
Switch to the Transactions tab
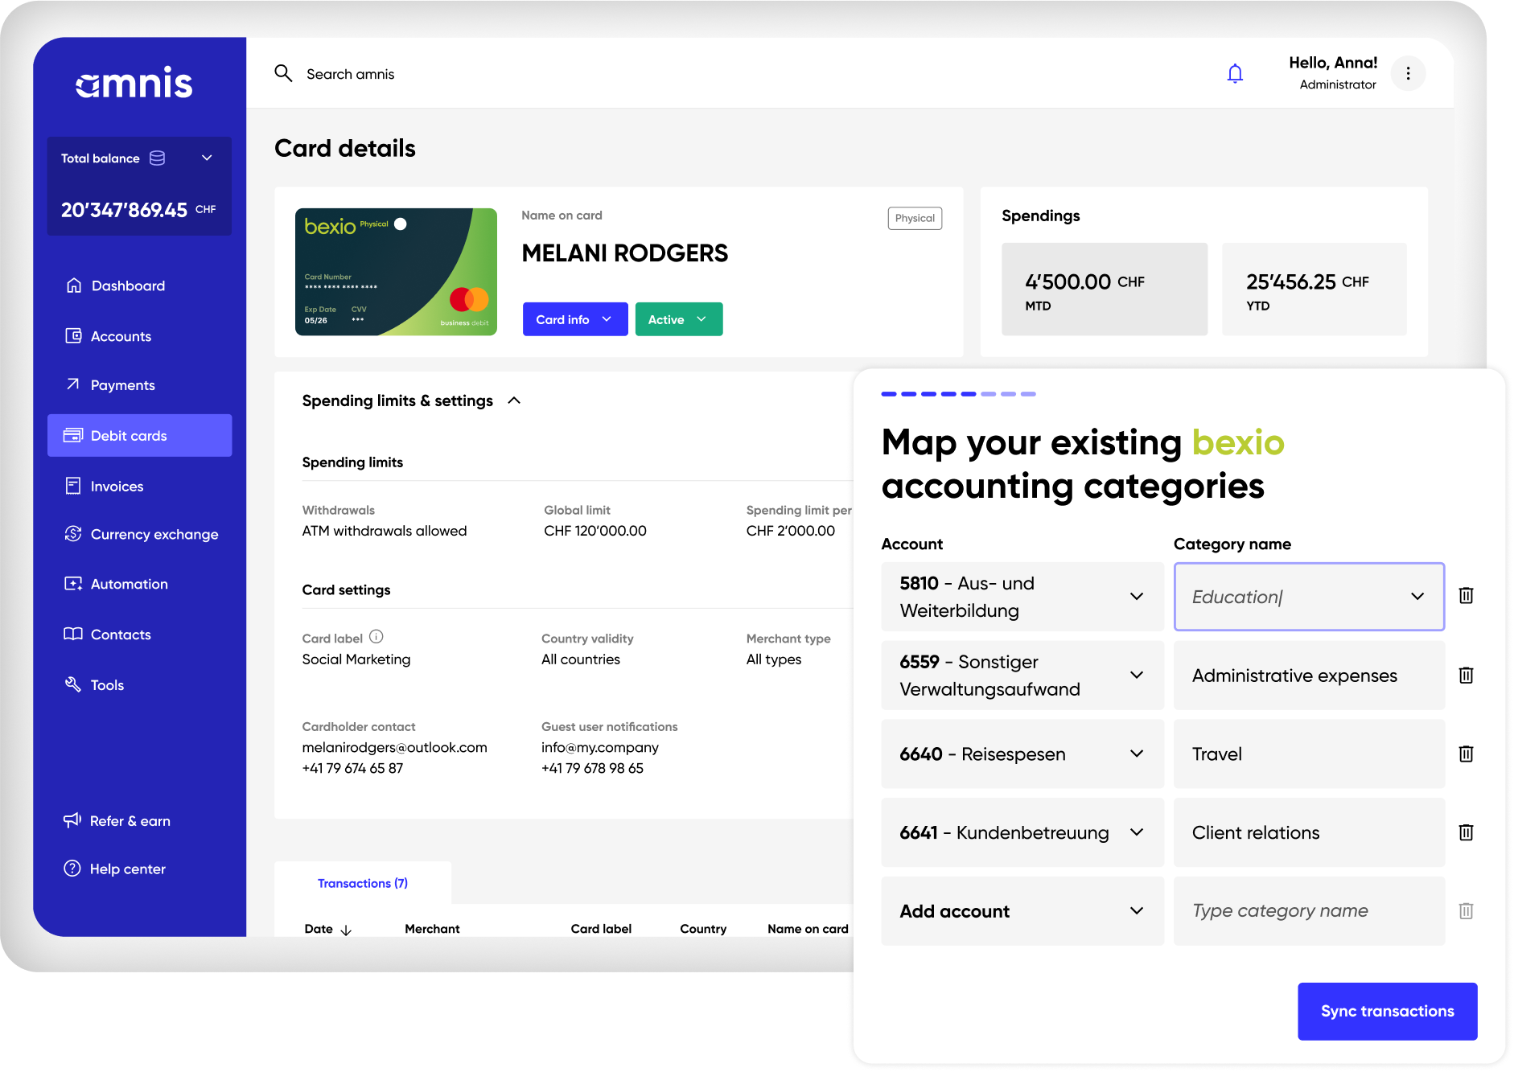pos(362,883)
